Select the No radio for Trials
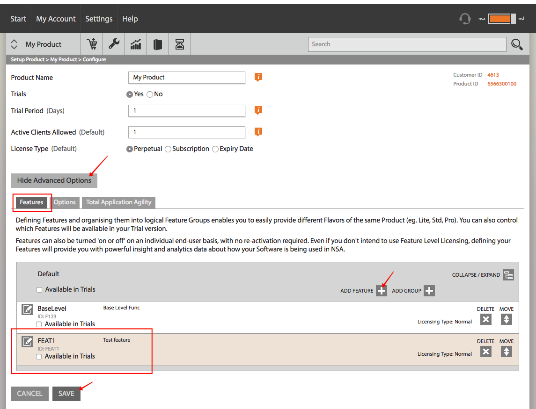Screen dimensions: 536x409 point(150,94)
